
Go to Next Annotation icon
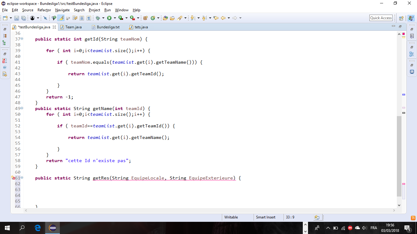[193, 18]
